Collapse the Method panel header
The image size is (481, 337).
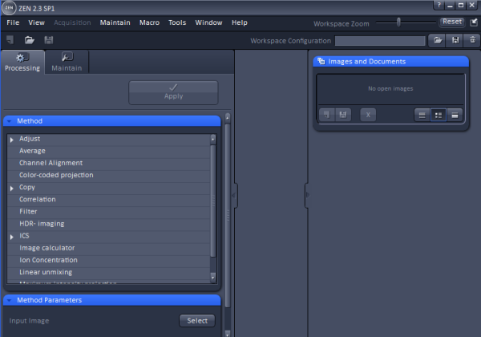[x=112, y=121]
